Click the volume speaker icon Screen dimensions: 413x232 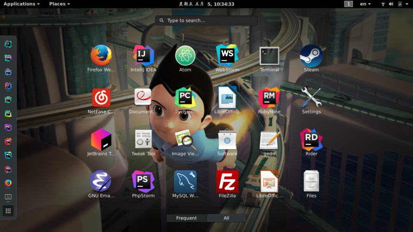pyautogui.click(x=391, y=4)
